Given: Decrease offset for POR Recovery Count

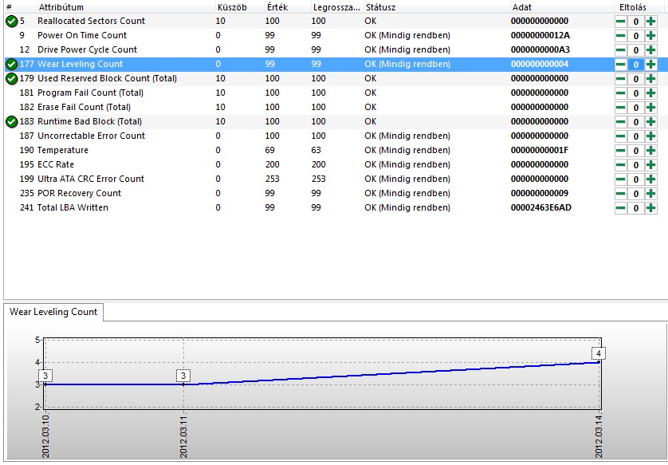Looking at the screenshot, I should 621,194.
